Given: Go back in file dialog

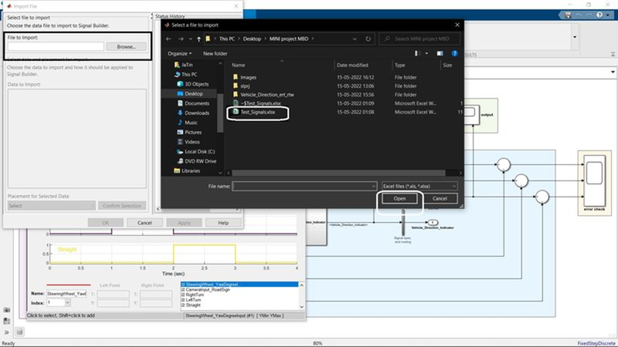Looking at the screenshot, I should (x=168, y=39).
